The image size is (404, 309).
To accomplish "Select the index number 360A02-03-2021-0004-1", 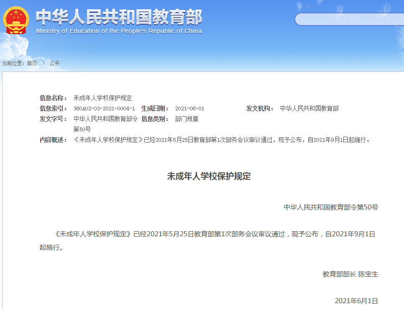I will (104, 108).
